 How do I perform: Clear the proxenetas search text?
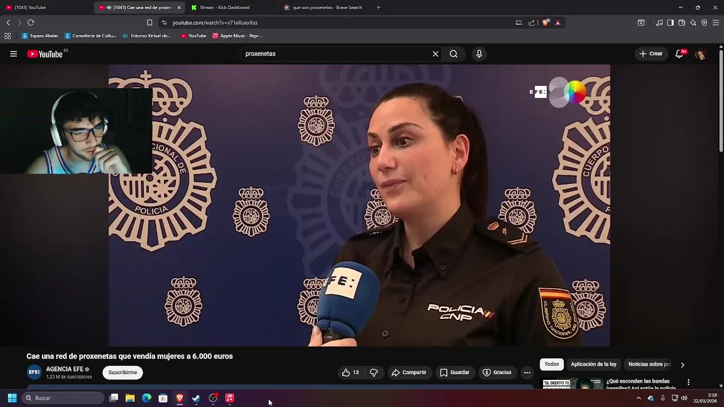[436, 54]
